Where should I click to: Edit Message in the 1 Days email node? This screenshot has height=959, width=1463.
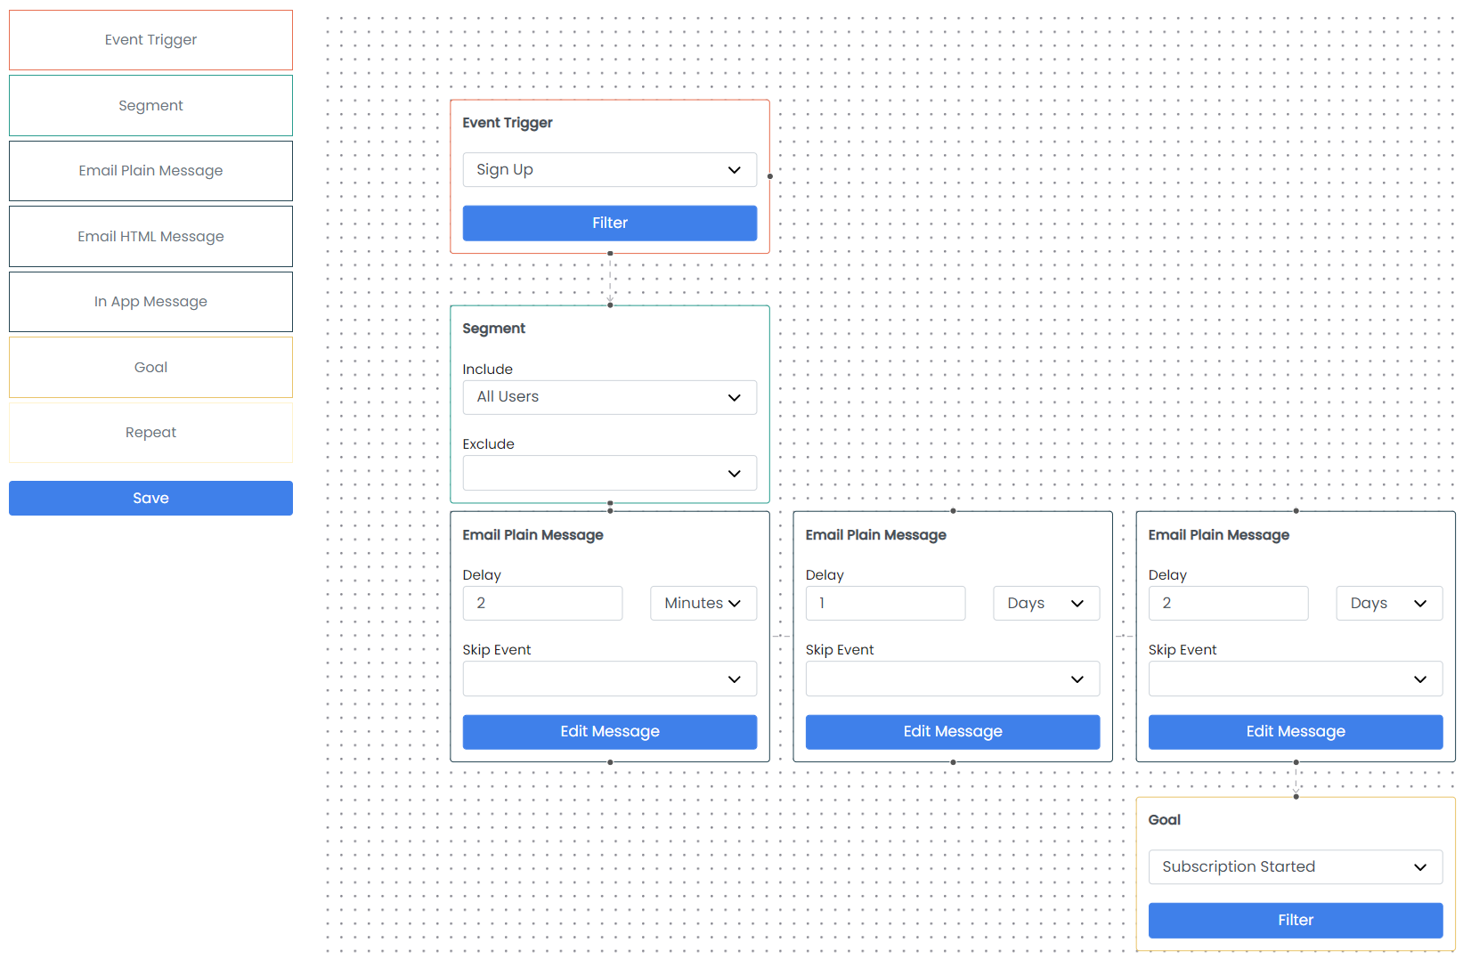click(x=953, y=732)
